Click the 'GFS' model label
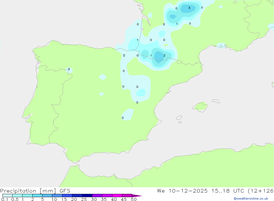Screen dimensions: 274x201 point(65,191)
